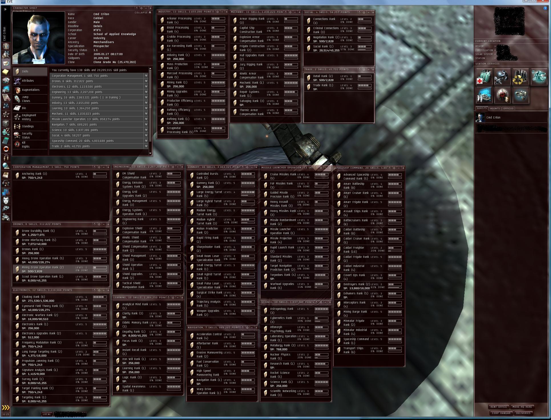Switch to the Agents tab
The height and width of the screenshot is (420, 551).
(495, 108)
